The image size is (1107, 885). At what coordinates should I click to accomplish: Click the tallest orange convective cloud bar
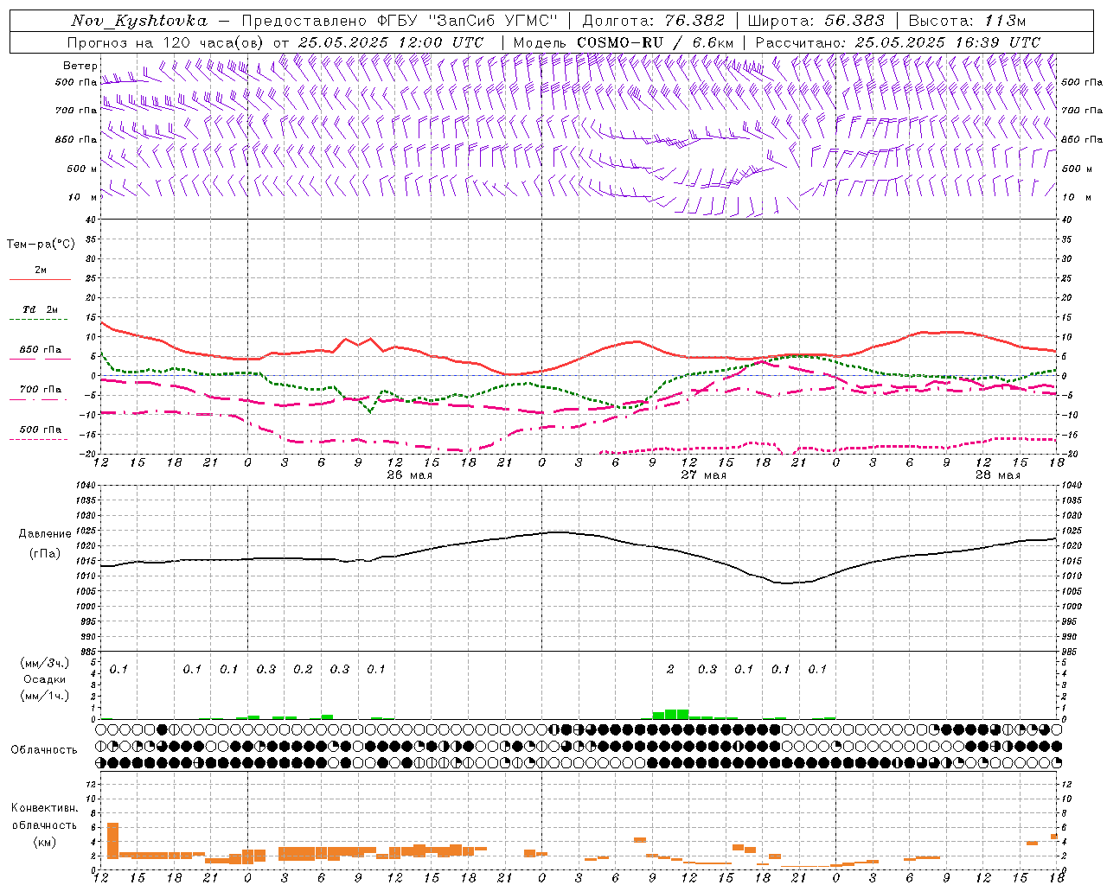point(112,840)
